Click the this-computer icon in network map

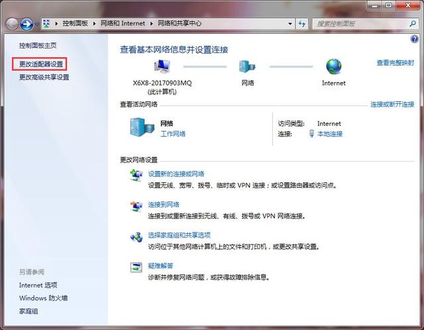pos(162,66)
